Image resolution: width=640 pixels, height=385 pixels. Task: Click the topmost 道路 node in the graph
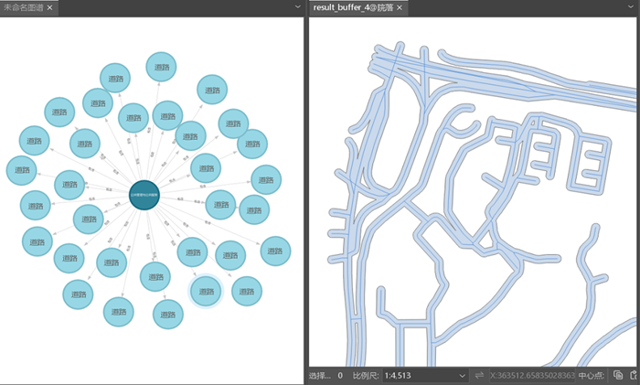tap(162, 68)
